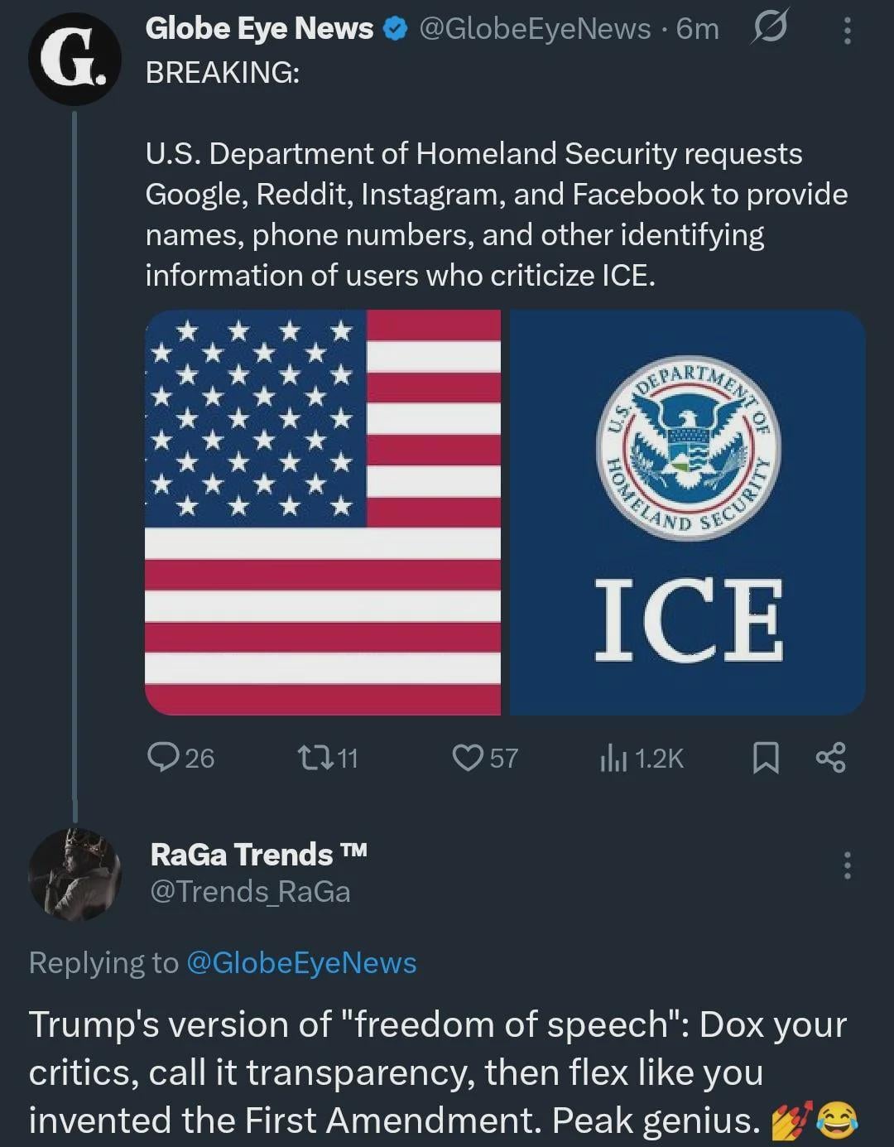
Task: Open more options on Globe Eye News tweet
Action: click(x=846, y=31)
